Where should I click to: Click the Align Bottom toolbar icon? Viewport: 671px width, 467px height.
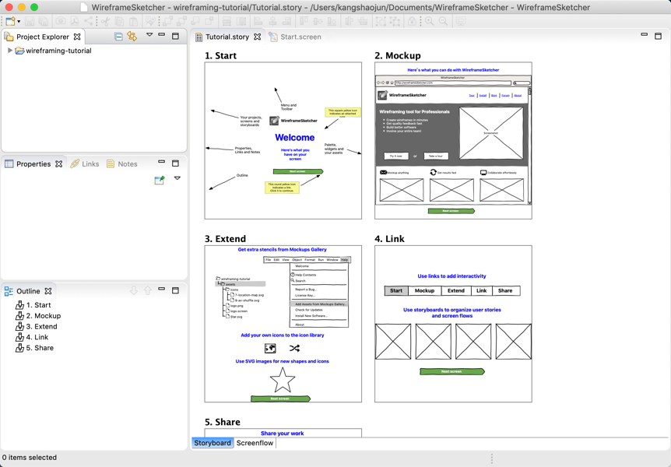coord(332,21)
